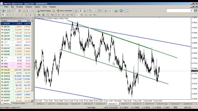This screenshot has width=198, height=111.
Task: Select the rectangle drawing tool
Action: pos(43,15)
